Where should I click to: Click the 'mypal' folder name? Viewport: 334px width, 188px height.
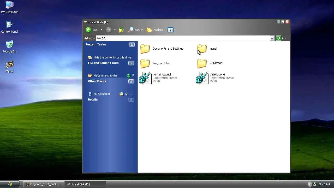[x=213, y=49]
